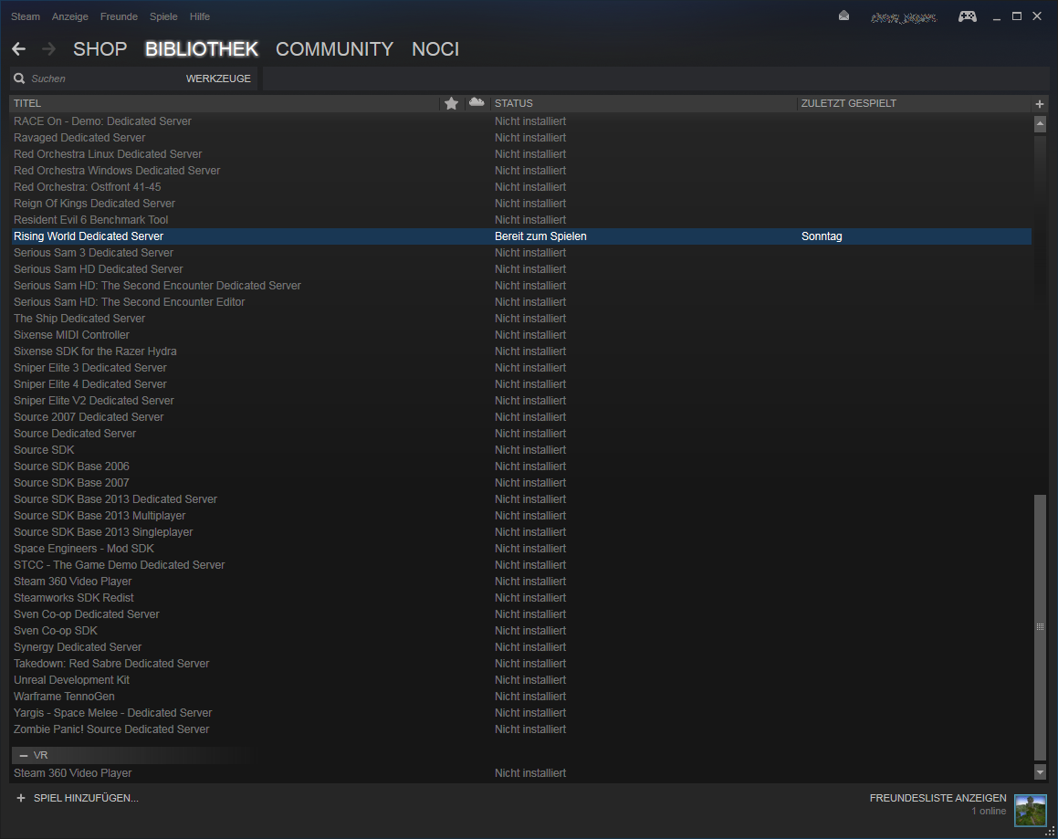This screenshot has height=839, width=1058.
Task: Open the COMMUNITY tab
Action: point(334,49)
